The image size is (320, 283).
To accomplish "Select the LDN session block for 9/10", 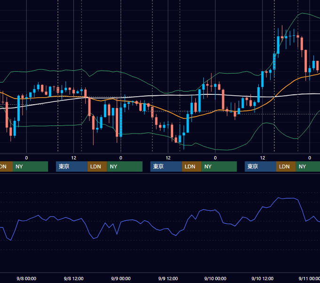I will (x=286, y=166).
